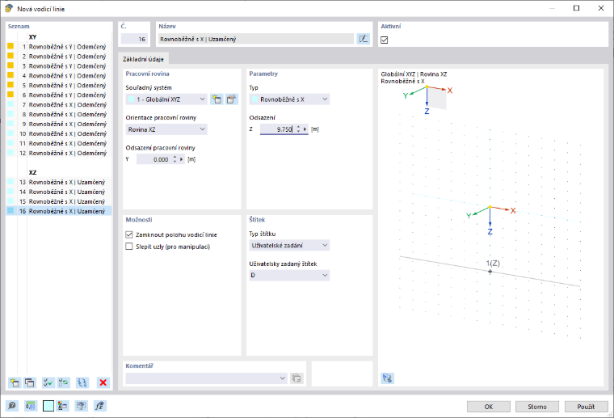Click the right arrow beside Y offset field
614x418 pixels.
tap(181, 159)
